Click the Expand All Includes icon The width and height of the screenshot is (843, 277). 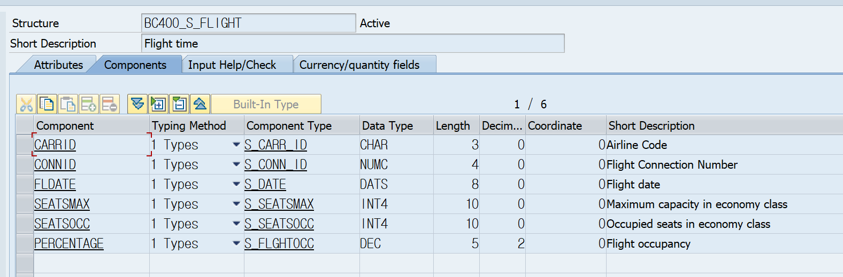click(137, 104)
